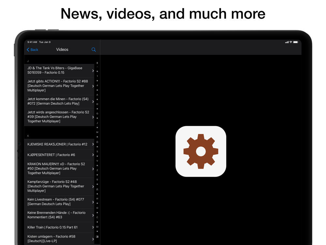This screenshot has height=245, width=326.
Task: Jump to M in the section index
Action: click(97, 132)
